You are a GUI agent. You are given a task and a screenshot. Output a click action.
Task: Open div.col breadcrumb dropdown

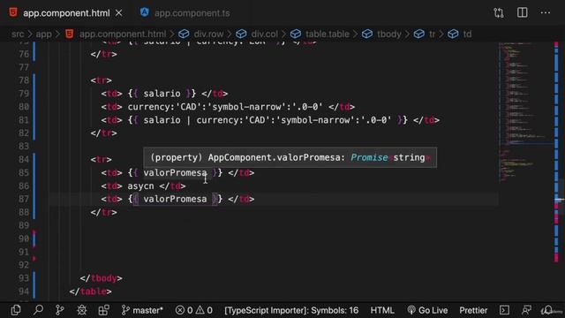[x=257, y=34]
